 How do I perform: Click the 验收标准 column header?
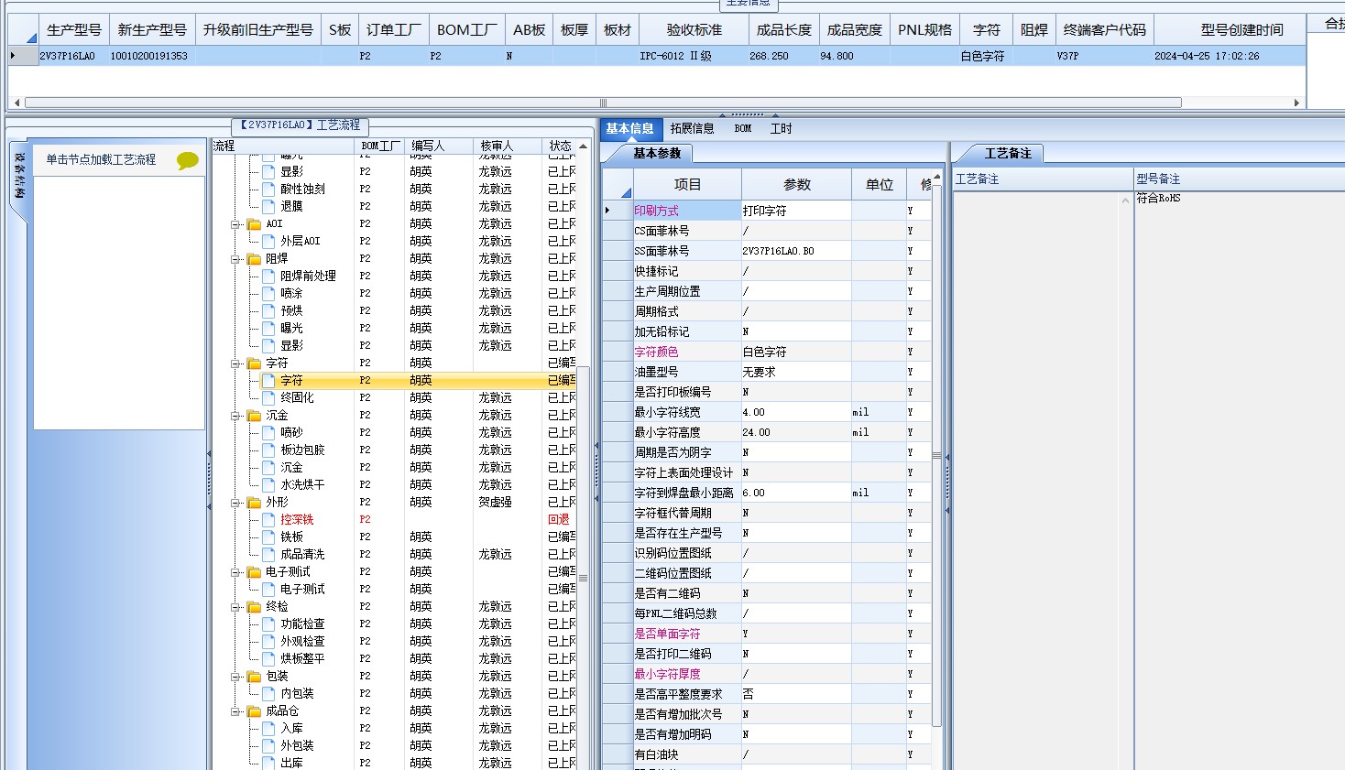point(694,30)
